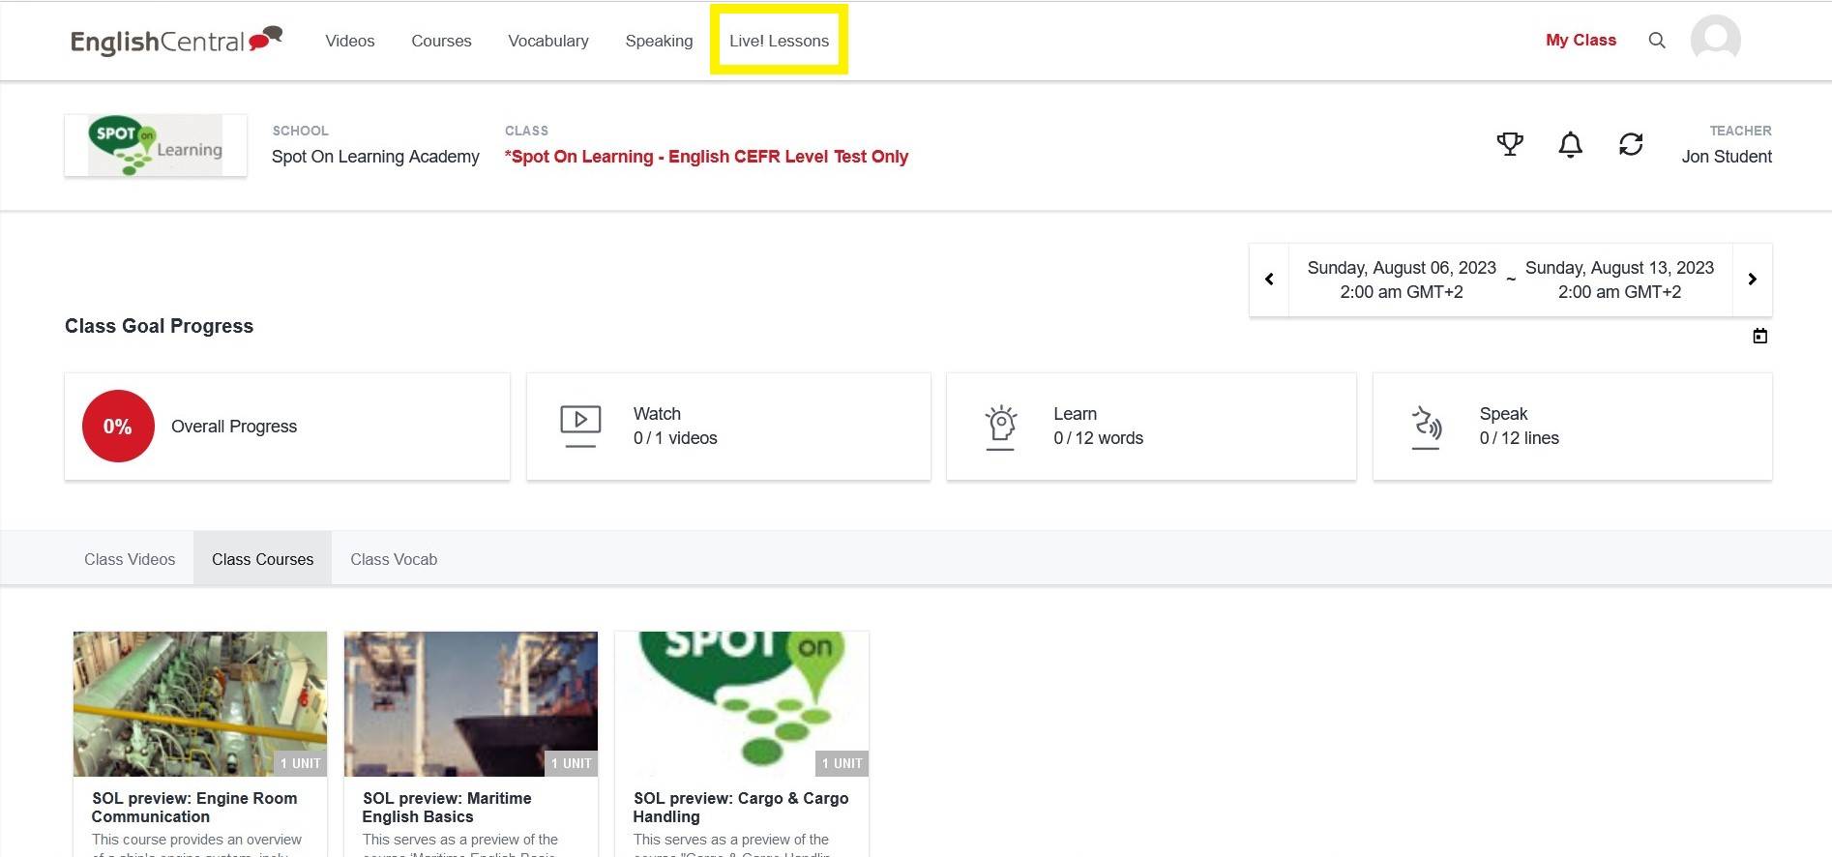1832x857 pixels.
Task: Go to the next week arrow
Action: (1752, 280)
